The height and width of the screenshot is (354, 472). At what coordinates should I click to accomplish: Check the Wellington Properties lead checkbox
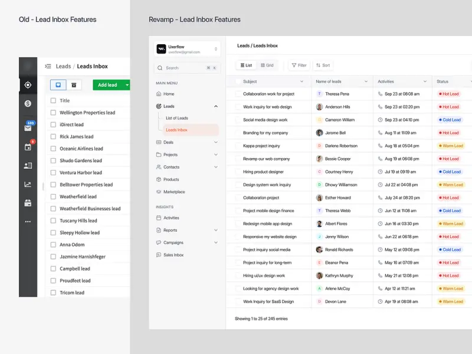(53, 113)
